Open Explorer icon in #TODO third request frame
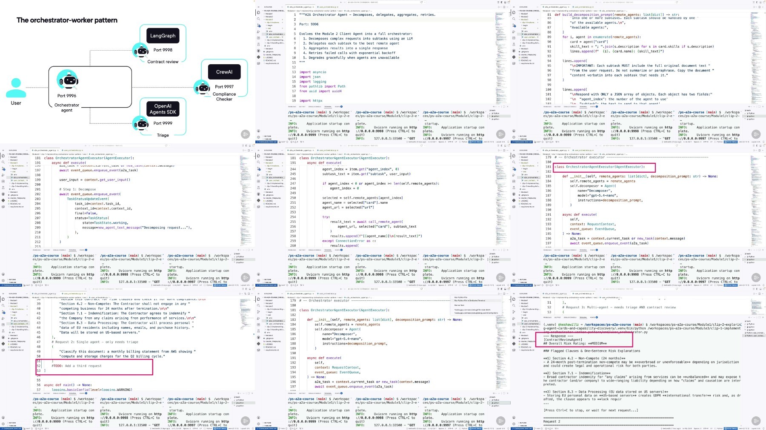The height and width of the screenshot is (430, 766). coord(3,299)
